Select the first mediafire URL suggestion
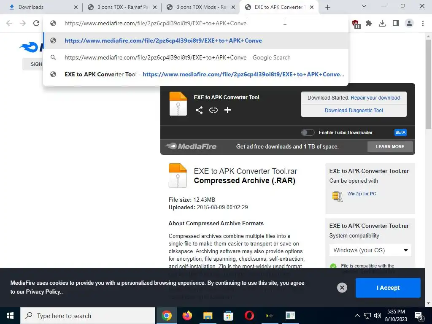The width and height of the screenshot is (432, 324). point(196,40)
